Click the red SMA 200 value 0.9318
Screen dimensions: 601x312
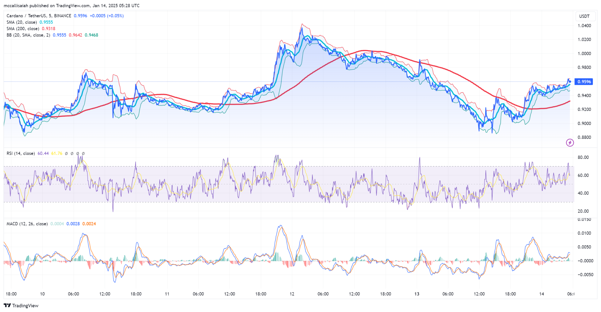click(x=48, y=29)
